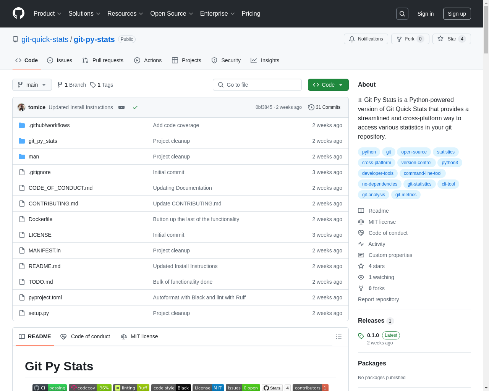
Task: Open setup.py file
Action: pos(39,313)
